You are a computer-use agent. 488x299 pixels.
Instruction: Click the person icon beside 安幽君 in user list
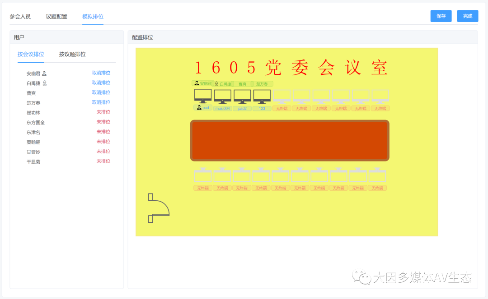(x=43, y=73)
